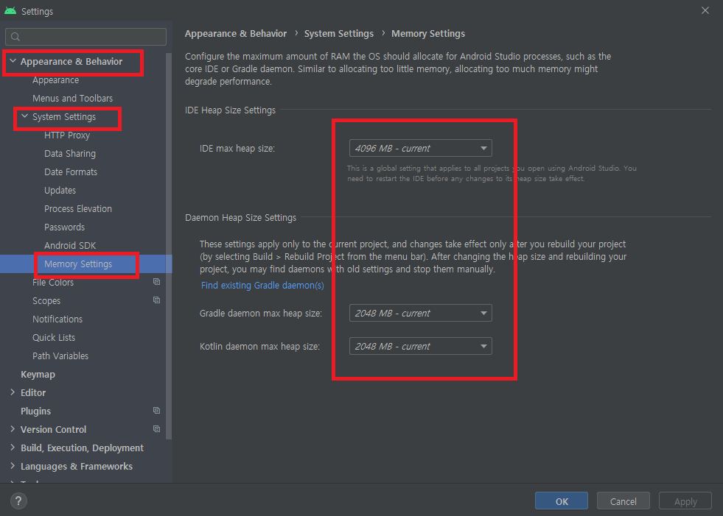Image resolution: width=723 pixels, height=516 pixels.
Task: Open the Gradle daemon max heap size dropdown
Action: click(x=421, y=314)
